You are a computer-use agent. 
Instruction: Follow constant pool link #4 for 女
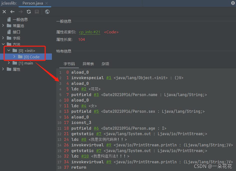tap(84, 106)
